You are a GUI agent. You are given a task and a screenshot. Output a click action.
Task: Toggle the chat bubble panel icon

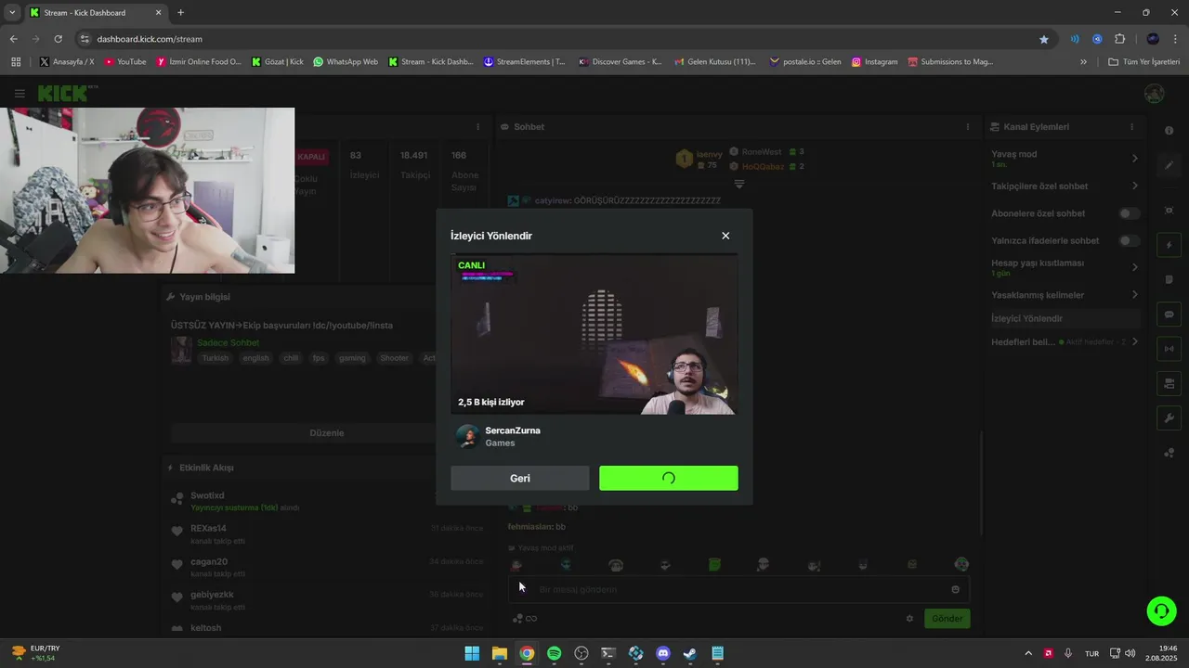click(1169, 315)
